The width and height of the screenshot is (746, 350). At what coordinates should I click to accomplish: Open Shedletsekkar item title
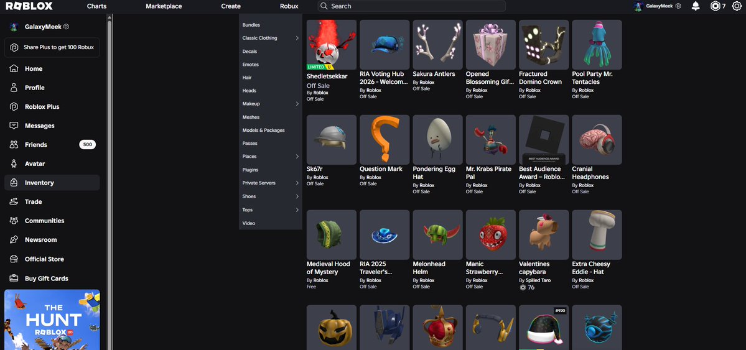pos(327,76)
